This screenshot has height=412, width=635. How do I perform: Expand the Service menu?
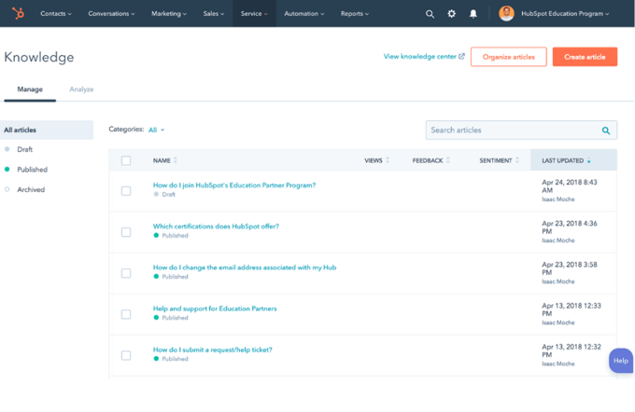[x=254, y=14]
